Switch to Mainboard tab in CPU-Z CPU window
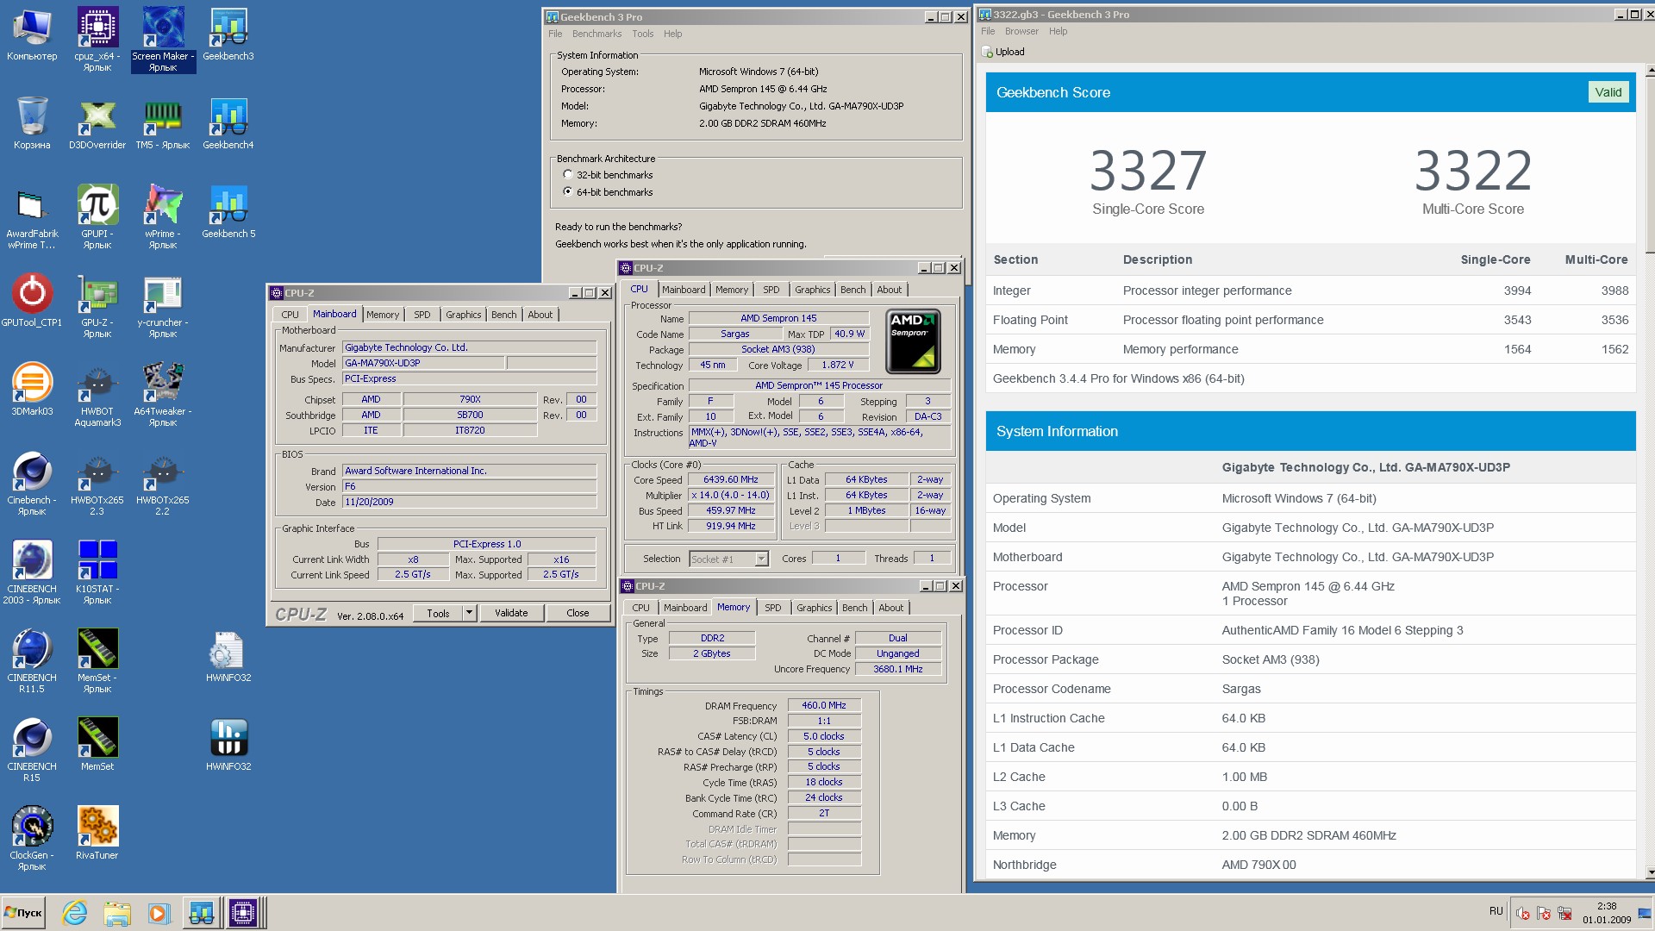Image resolution: width=1655 pixels, height=931 pixels. point(684,290)
